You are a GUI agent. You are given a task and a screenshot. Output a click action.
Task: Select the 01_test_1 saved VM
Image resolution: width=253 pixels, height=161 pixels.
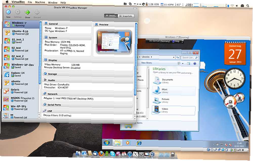21,41
